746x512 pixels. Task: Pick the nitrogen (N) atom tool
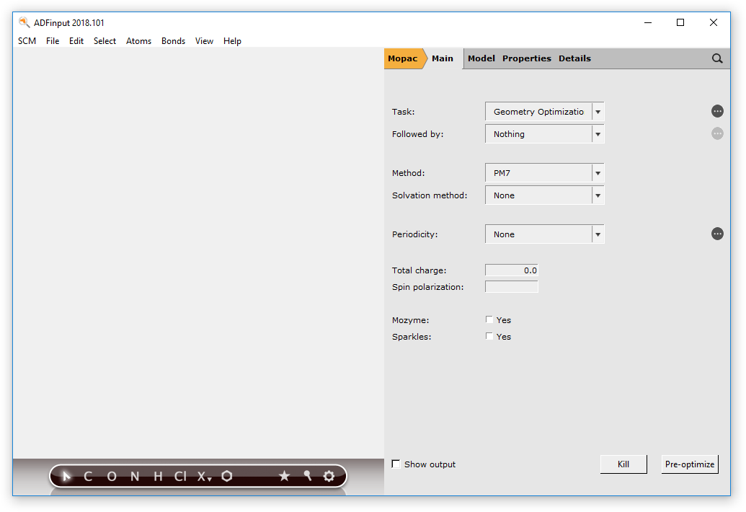pos(135,476)
